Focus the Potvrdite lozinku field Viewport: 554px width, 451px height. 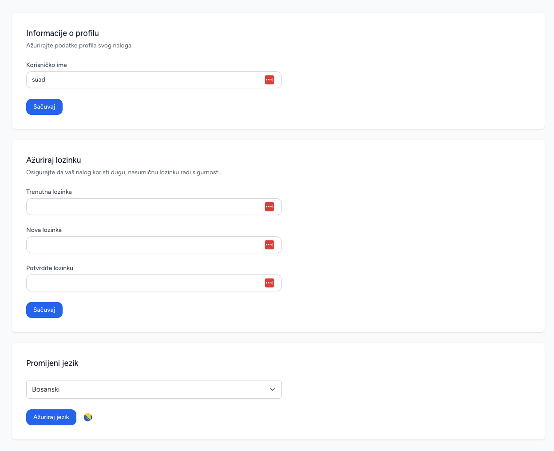coord(154,283)
